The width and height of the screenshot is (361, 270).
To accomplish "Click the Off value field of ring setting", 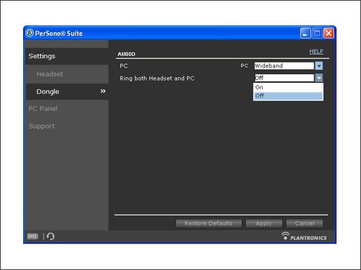I will (x=284, y=78).
